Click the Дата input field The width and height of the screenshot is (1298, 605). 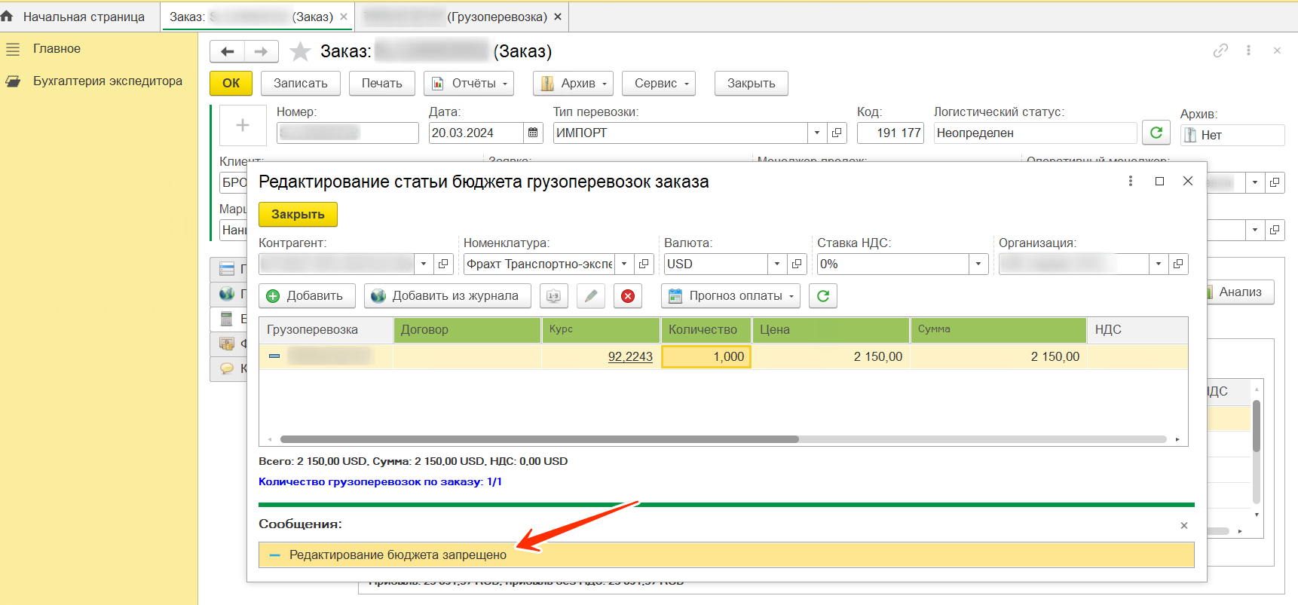(476, 133)
